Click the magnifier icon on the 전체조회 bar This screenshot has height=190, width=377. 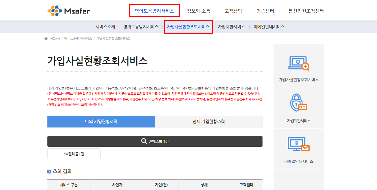(x=143, y=141)
